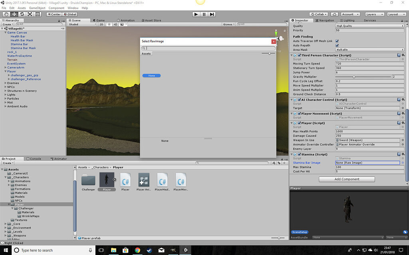Click the Step frame button
The image size is (409, 255).
coord(212,14)
